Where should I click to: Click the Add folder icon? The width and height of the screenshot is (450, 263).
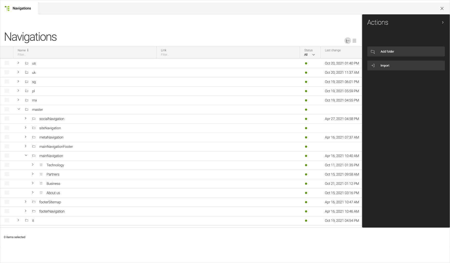373,52
